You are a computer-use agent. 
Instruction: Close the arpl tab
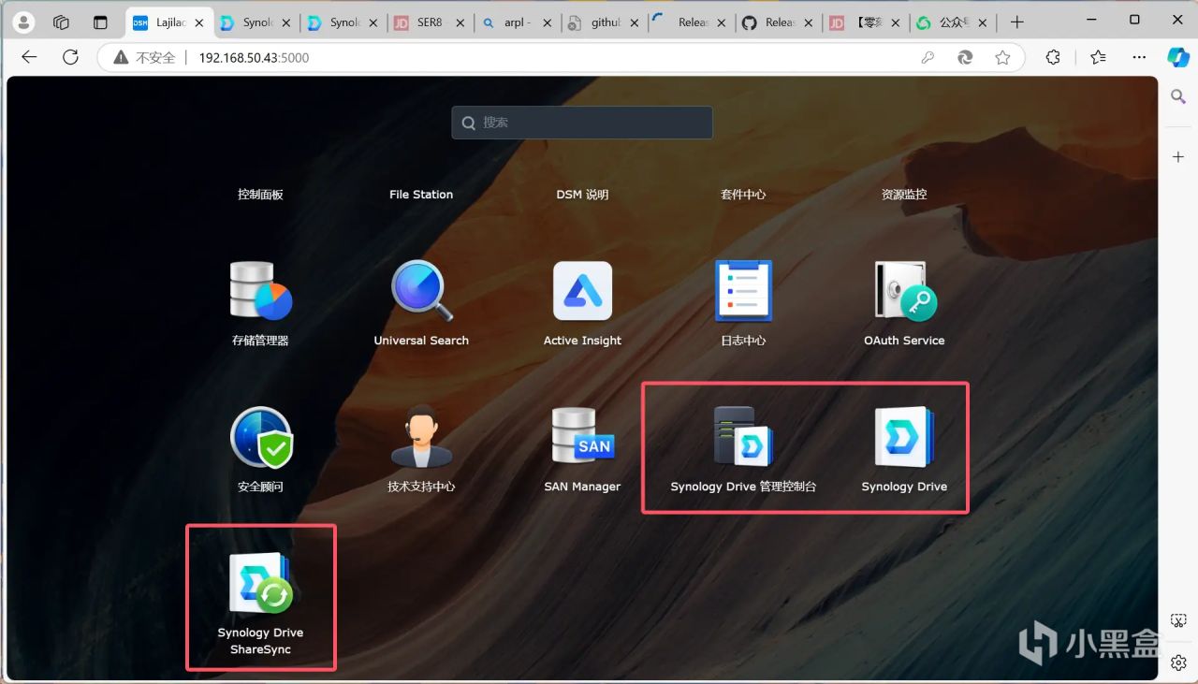[546, 22]
